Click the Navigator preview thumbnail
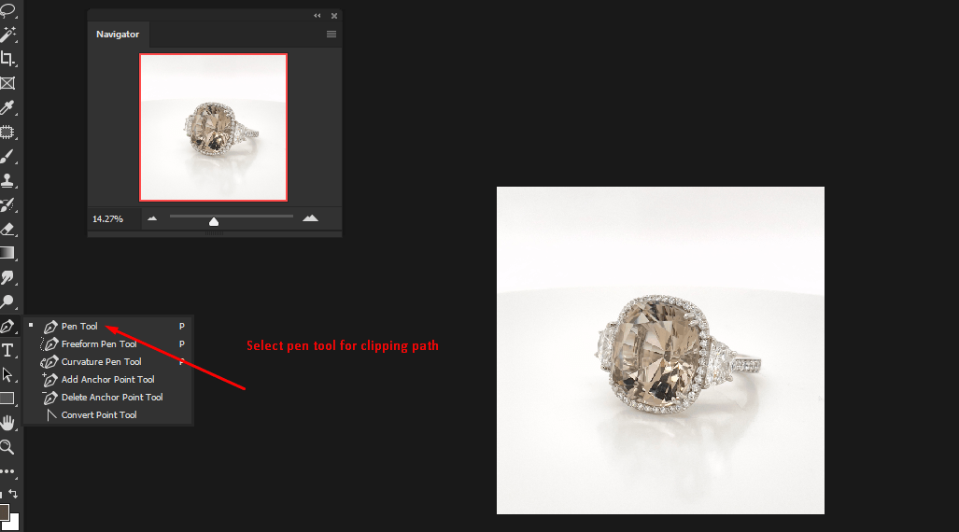This screenshot has height=532, width=959. tap(214, 127)
